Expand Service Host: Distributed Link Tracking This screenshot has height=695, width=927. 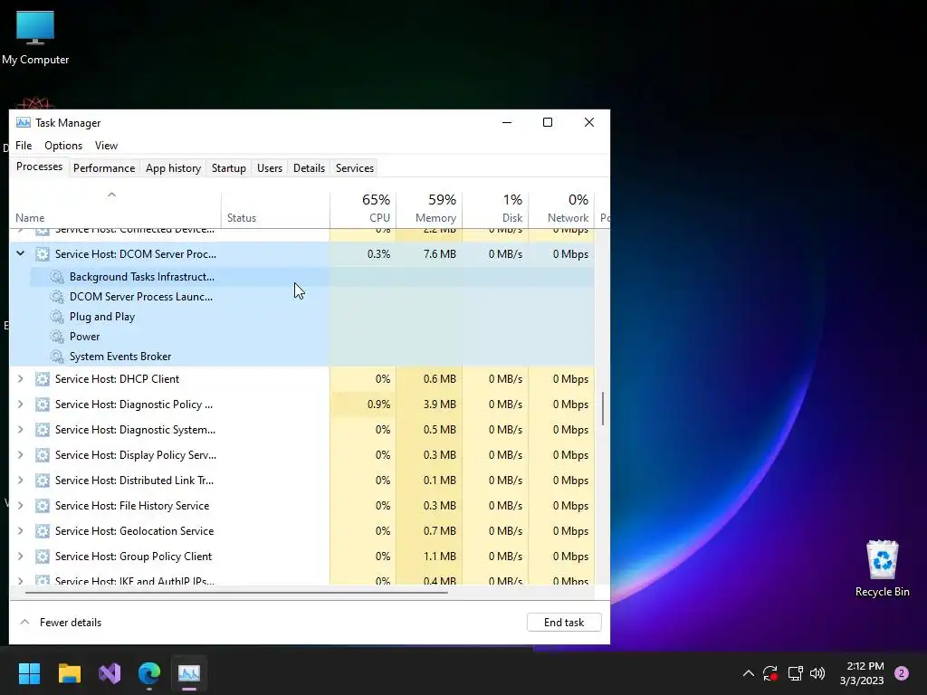(20, 481)
